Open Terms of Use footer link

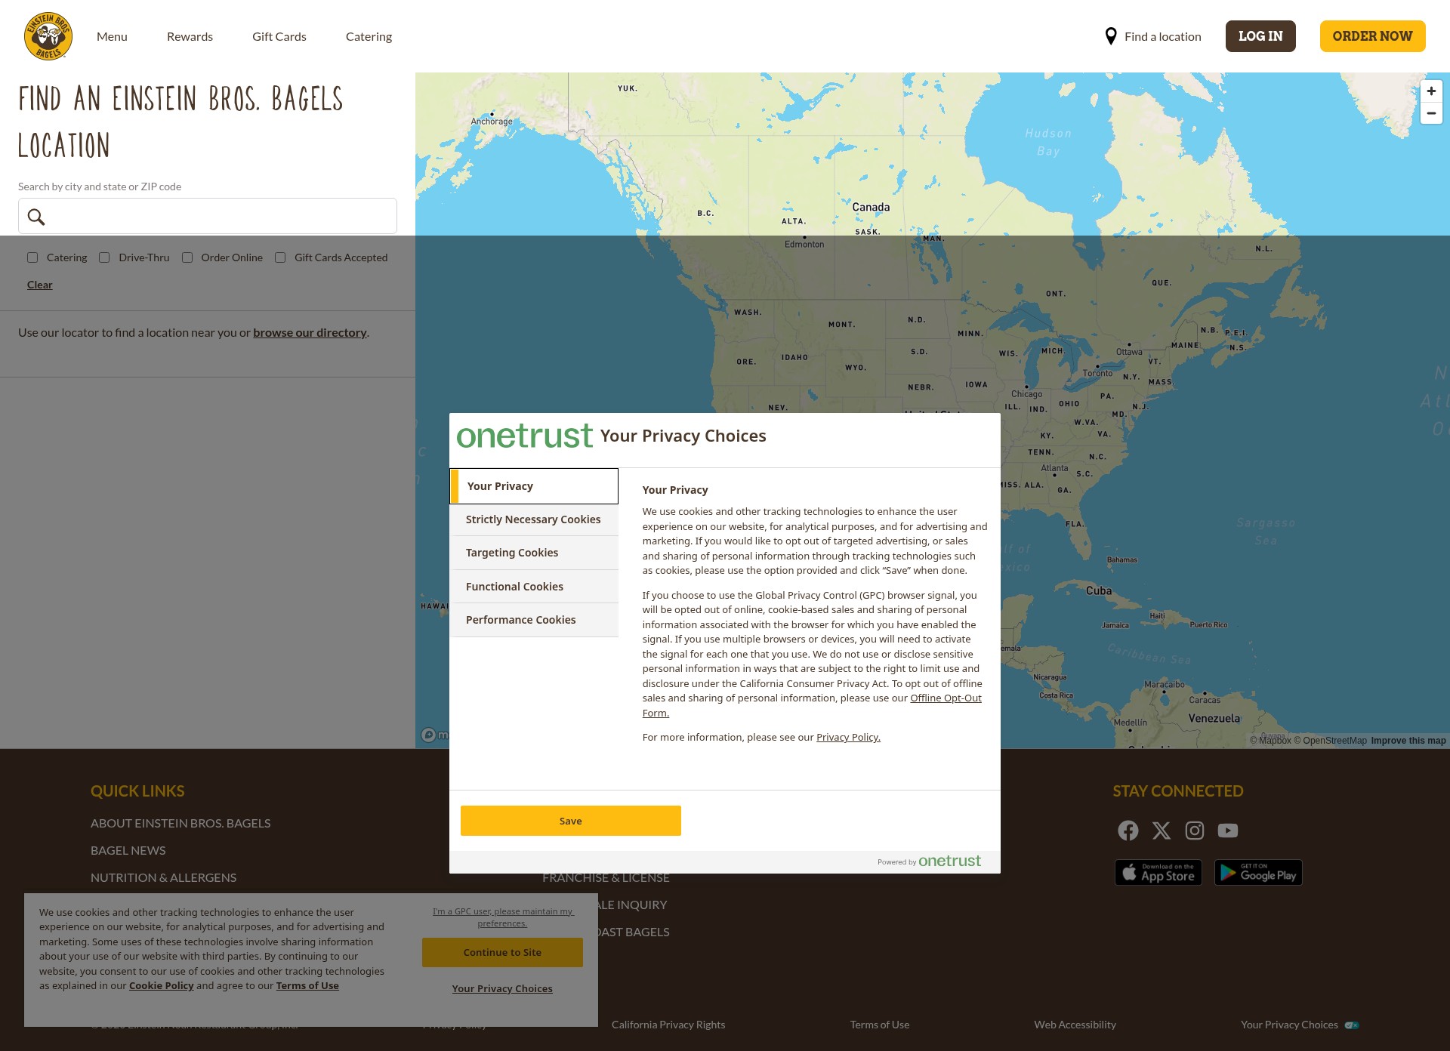[x=880, y=1025]
